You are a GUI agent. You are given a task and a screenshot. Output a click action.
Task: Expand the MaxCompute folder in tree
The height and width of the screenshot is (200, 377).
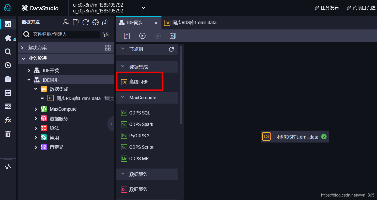pyautogui.click(x=36, y=109)
